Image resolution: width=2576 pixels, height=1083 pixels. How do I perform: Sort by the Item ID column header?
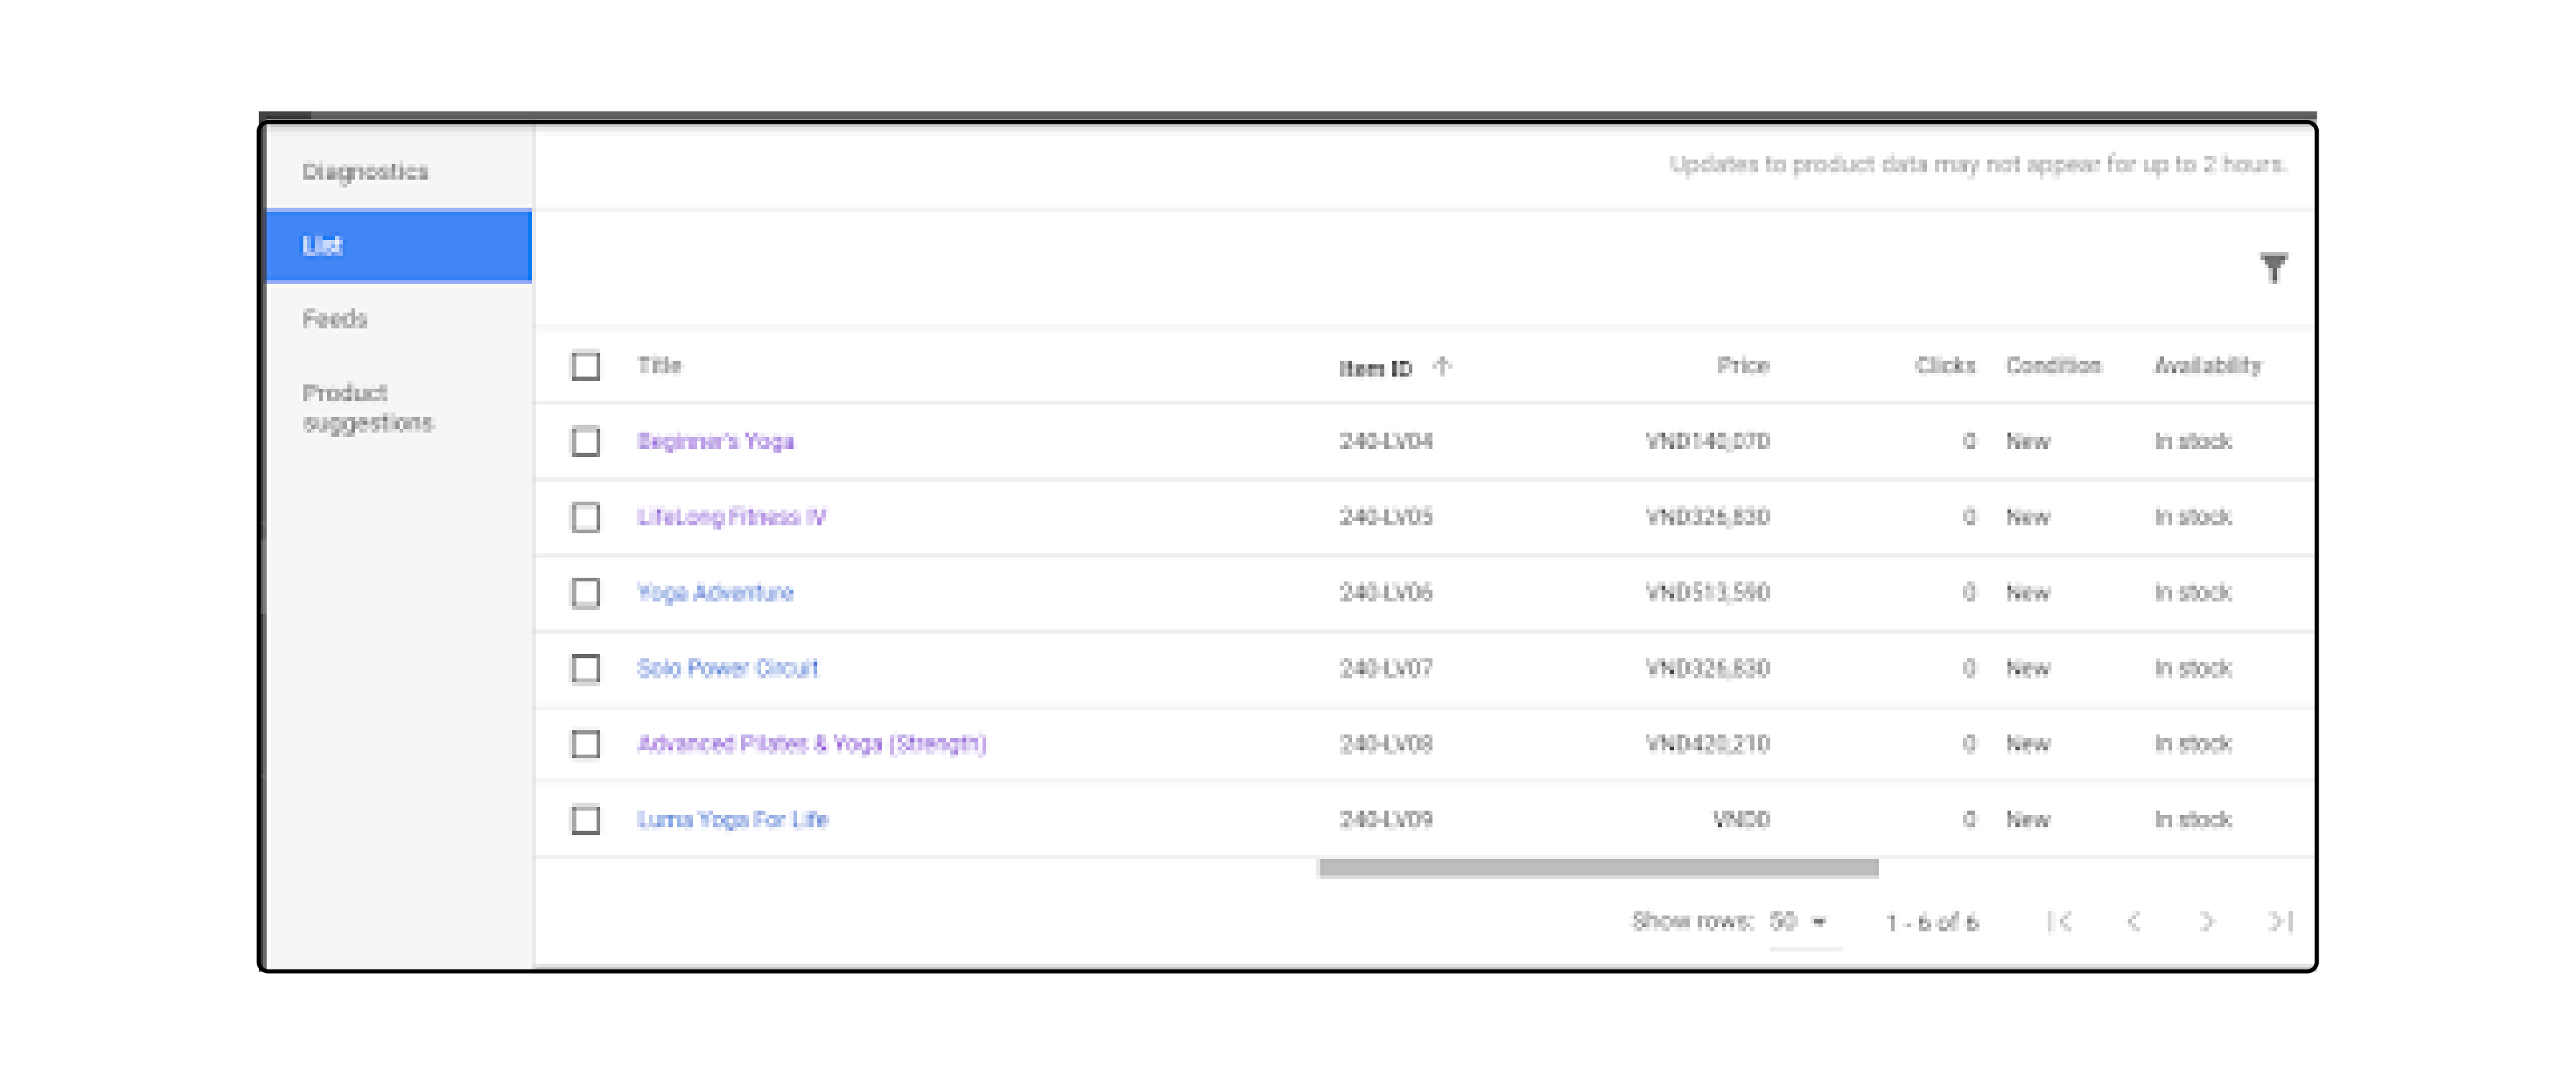tap(1375, 369)
